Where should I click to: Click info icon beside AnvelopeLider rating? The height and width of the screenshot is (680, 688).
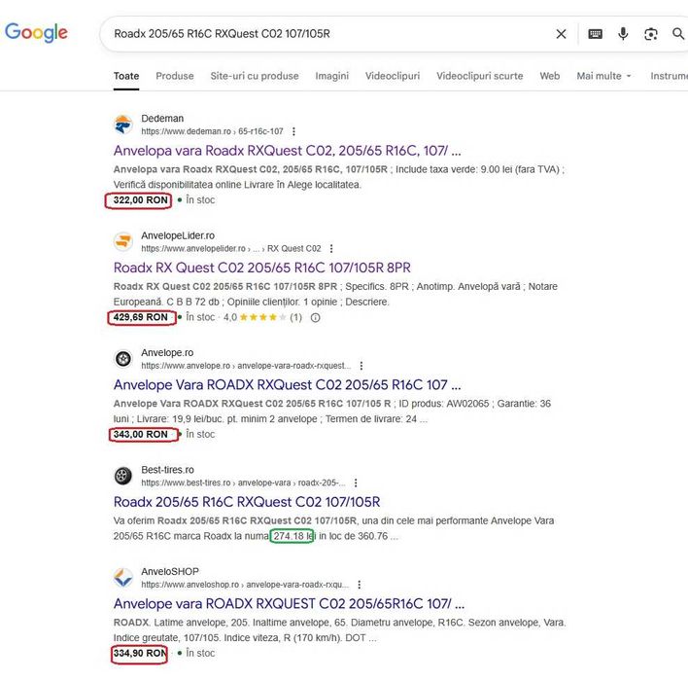(315, 317)
